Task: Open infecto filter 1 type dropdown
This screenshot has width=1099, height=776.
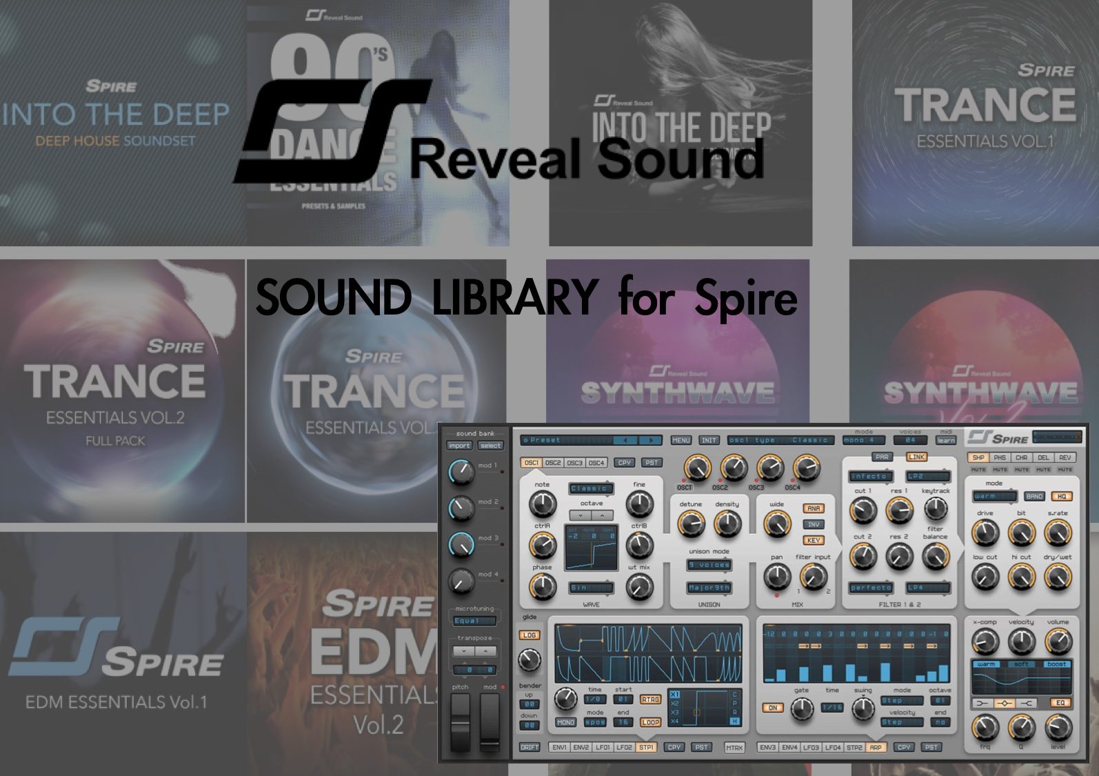Action: tap(871, 476)
